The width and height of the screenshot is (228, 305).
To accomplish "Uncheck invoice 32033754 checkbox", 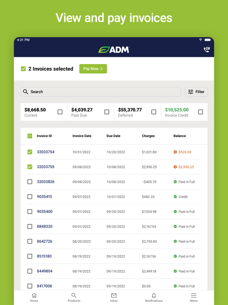I will click(x=30, y=152).
